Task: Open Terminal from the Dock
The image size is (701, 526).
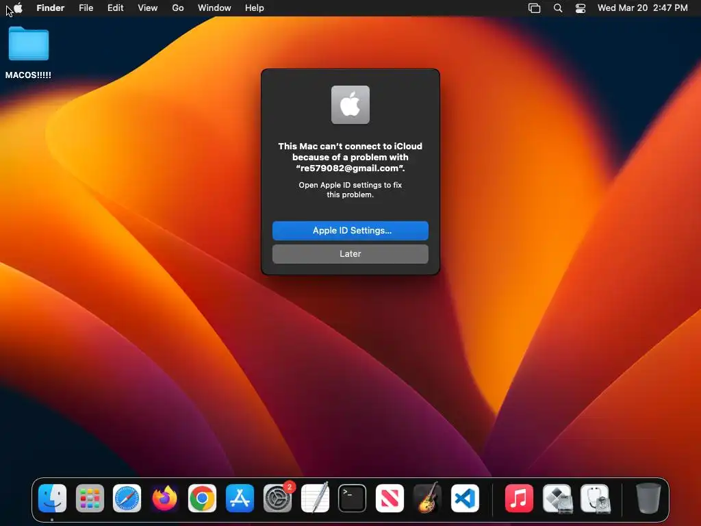Action: coord(353,499)
